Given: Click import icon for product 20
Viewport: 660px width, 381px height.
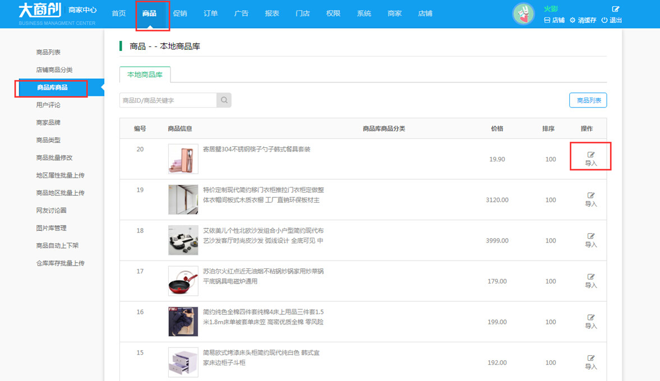Looking at the screenshot, I should tap(590, 155).
